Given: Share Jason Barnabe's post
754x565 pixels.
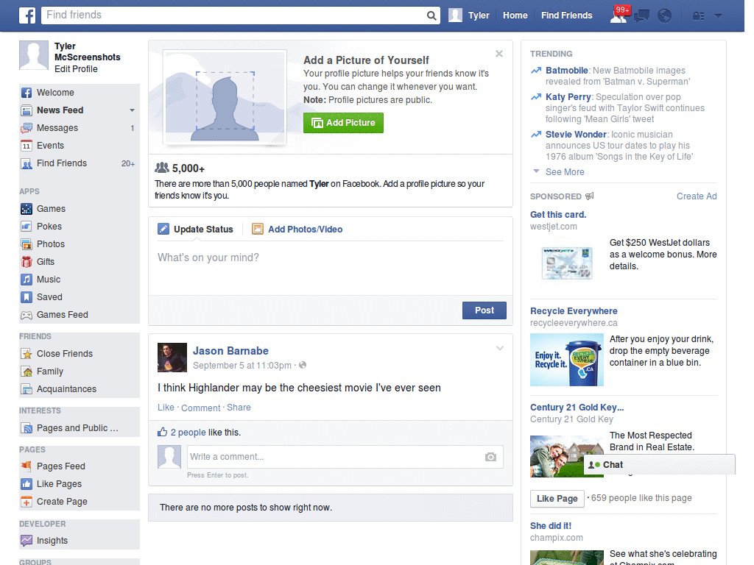Looking at the screenshot, I should [239, 408].
